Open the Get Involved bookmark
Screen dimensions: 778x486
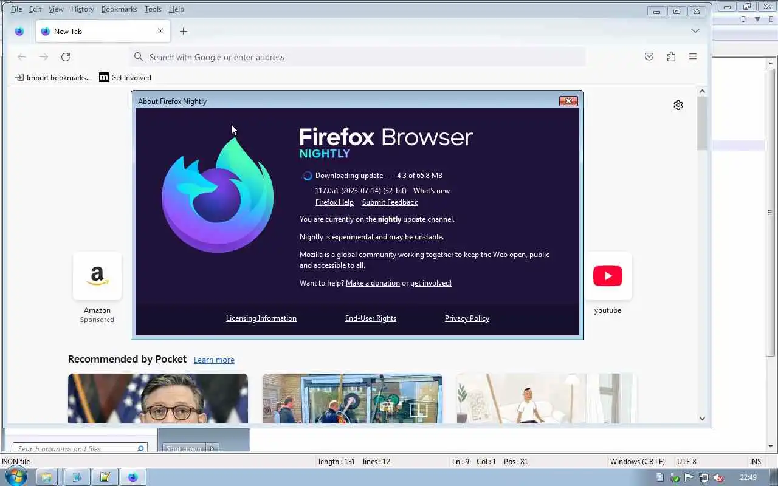pyautogui.click(x=125, y=78)
